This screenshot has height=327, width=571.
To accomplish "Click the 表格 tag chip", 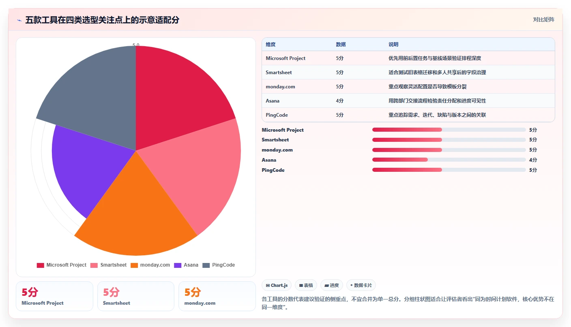I will (306, 285).
